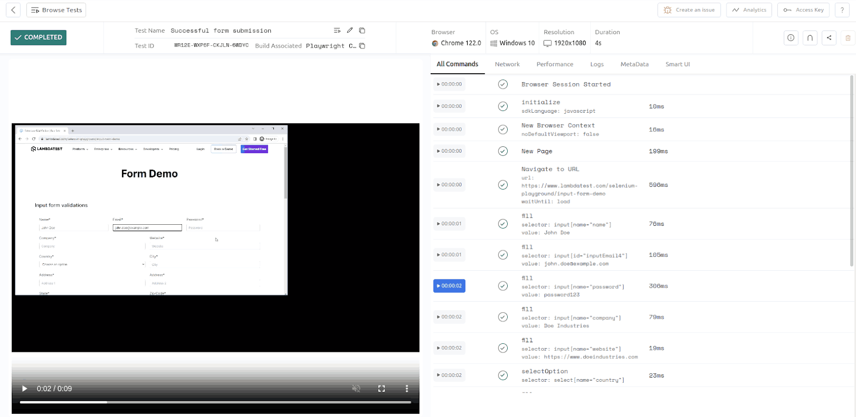Click Create an issue button
This screenshot has height=417, width=856.
689,10
